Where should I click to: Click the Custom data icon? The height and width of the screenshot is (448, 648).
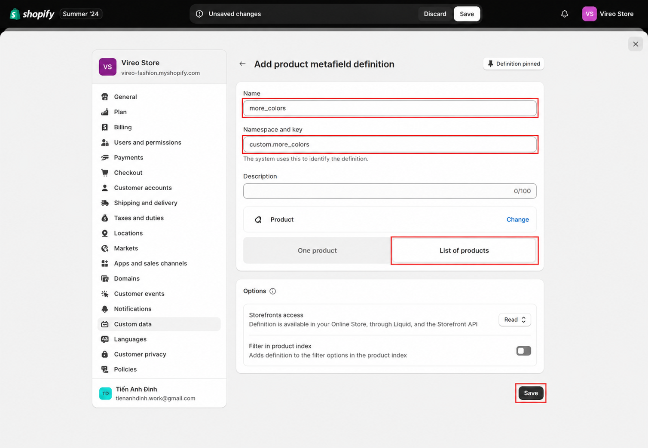click(x=105, y=324)
